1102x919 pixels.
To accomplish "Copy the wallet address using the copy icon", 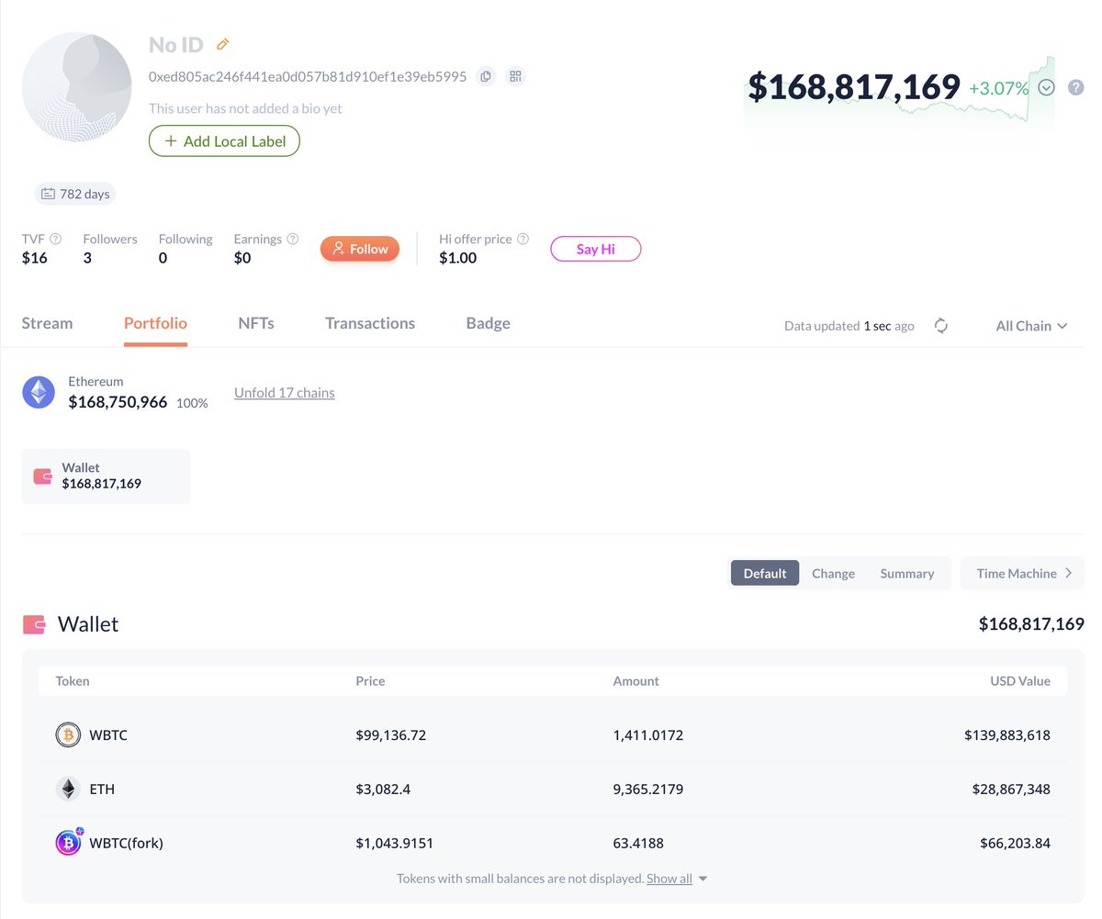I will tap(486, 76).
